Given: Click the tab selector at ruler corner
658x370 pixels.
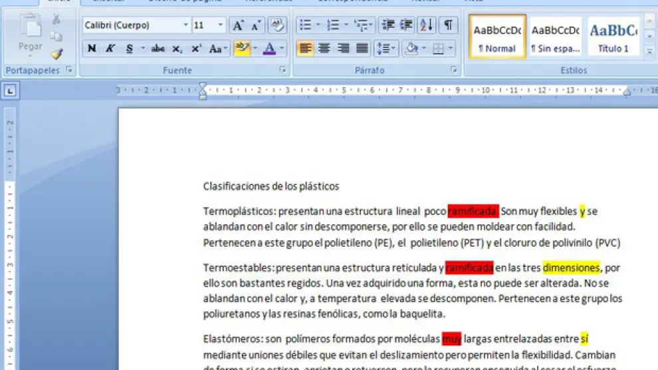Looking at the screenshot, I should click(11, 91).
